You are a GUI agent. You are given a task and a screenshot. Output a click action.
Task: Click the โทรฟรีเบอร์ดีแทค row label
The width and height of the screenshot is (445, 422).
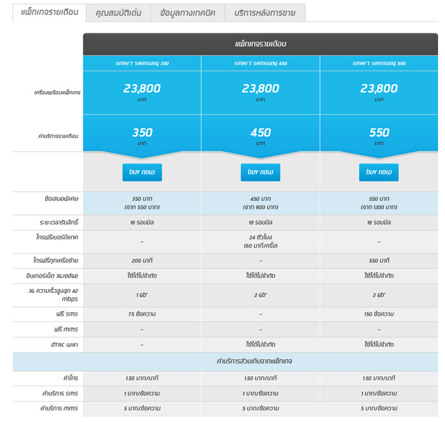coord(57,237)
